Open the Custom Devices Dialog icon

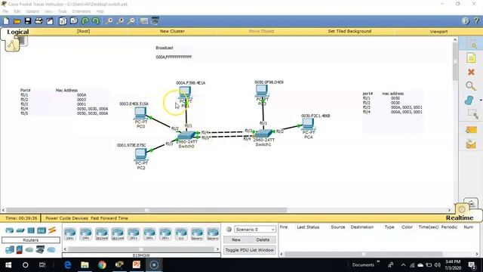tap(155, 21)
